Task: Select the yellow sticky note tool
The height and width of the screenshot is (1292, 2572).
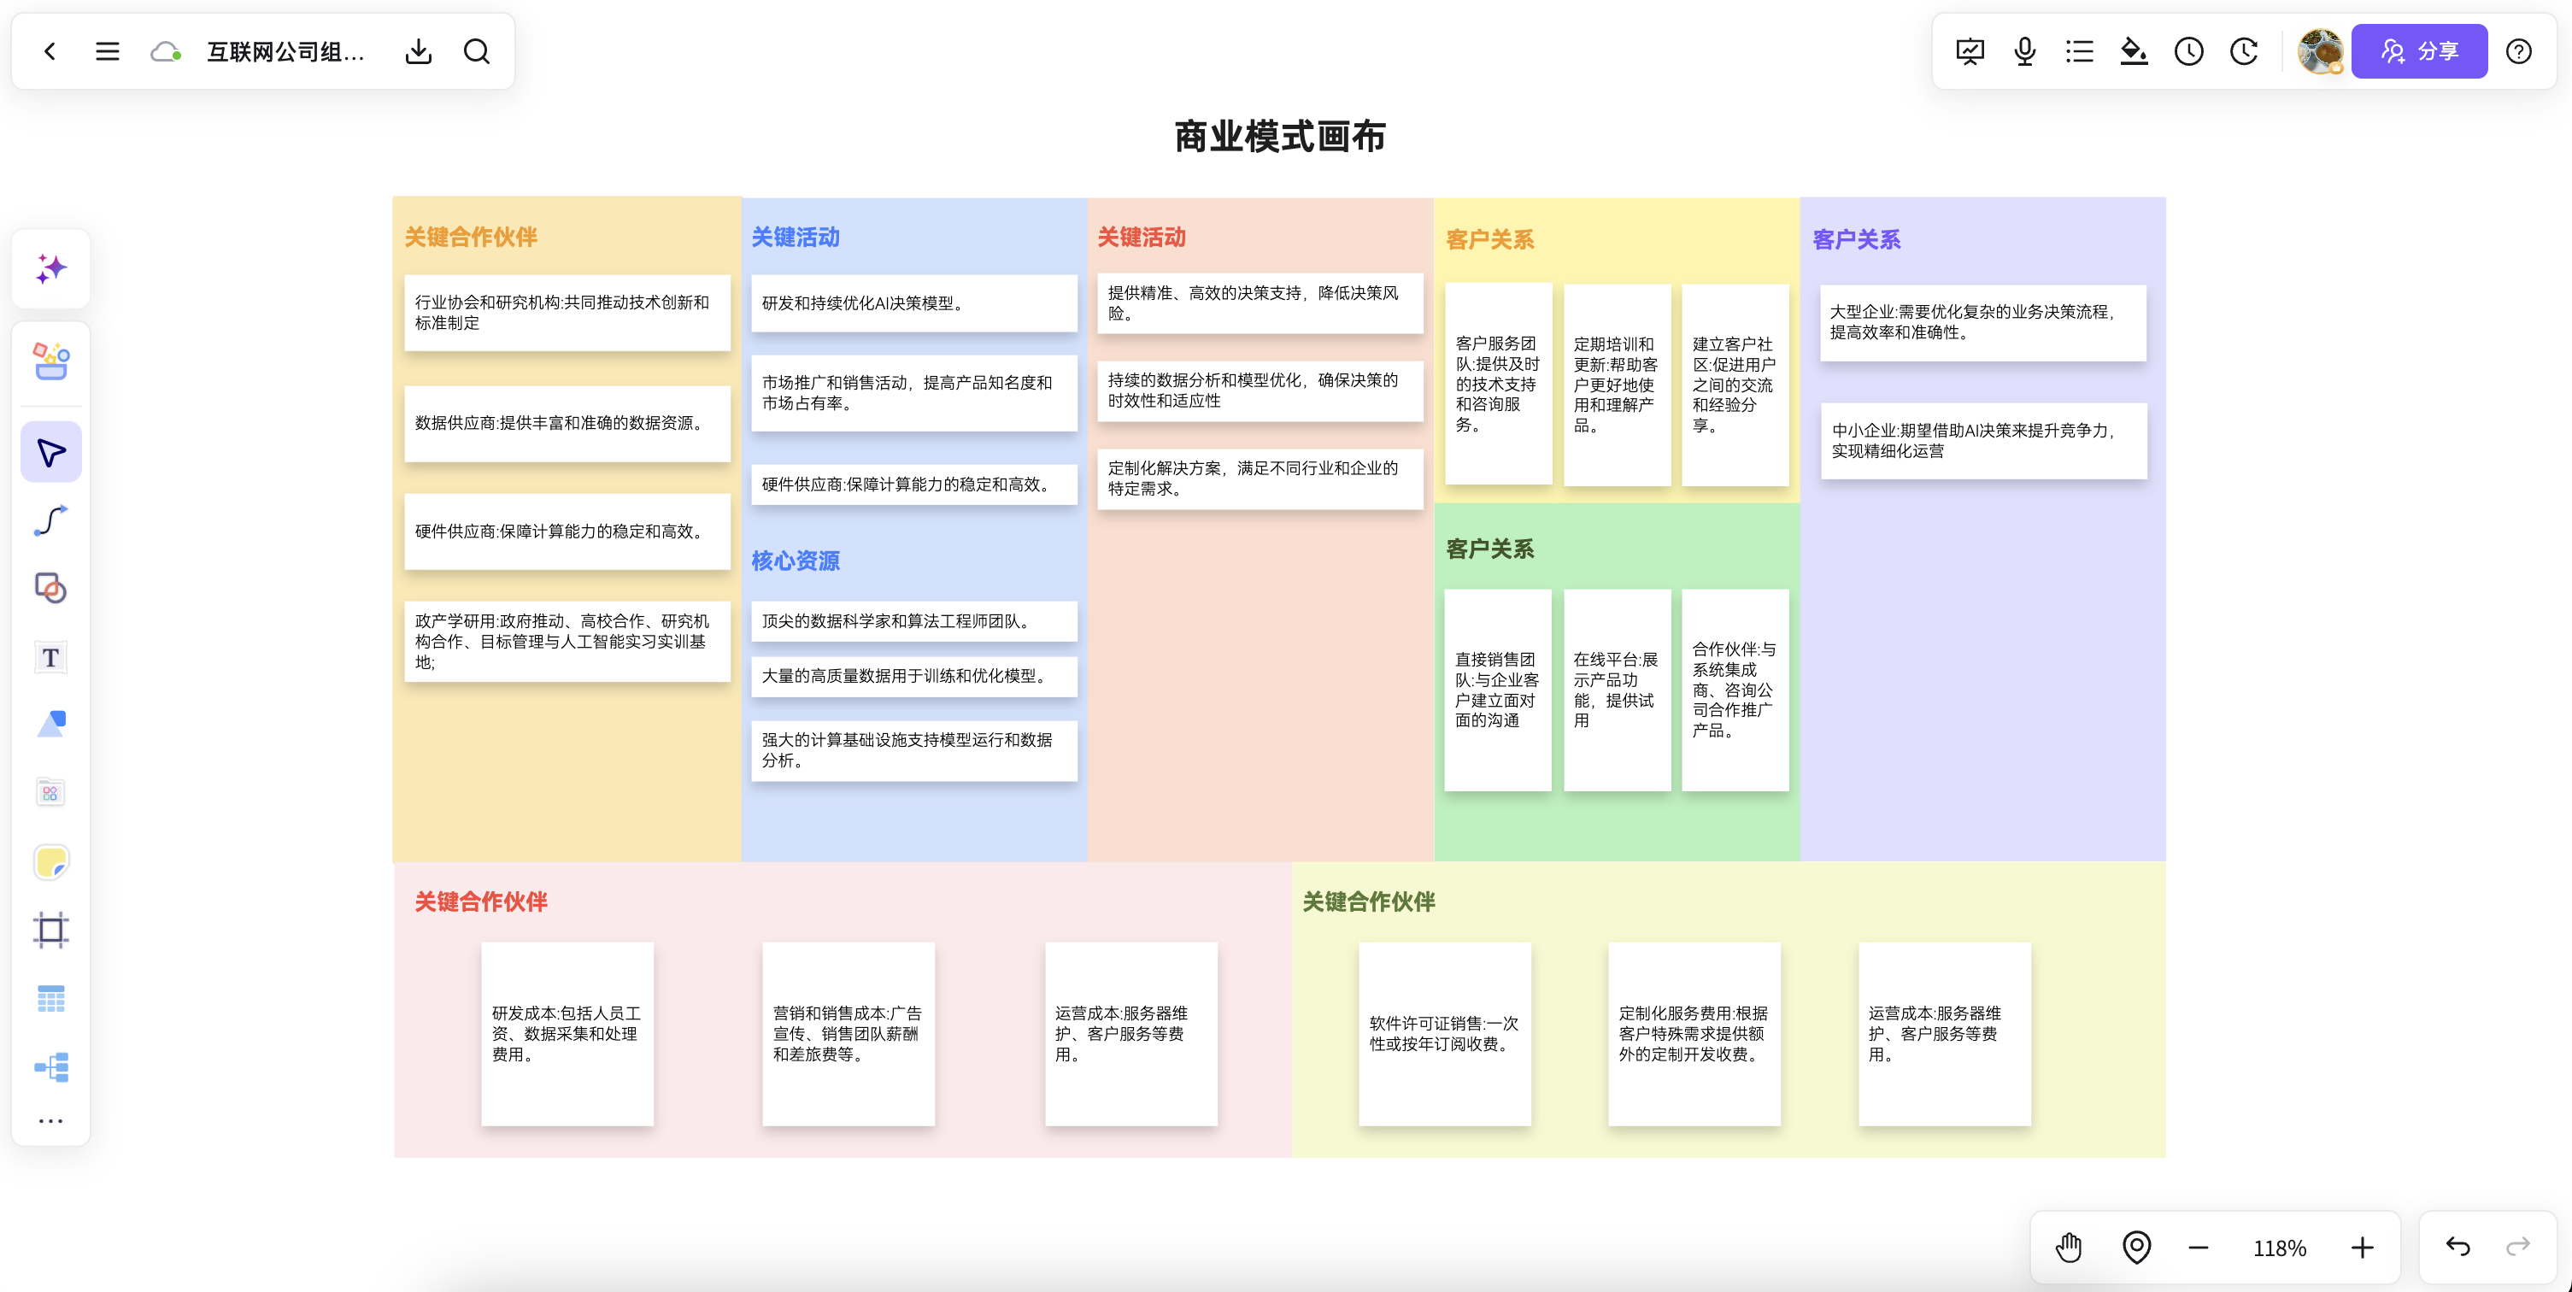Action: [51, 861]
